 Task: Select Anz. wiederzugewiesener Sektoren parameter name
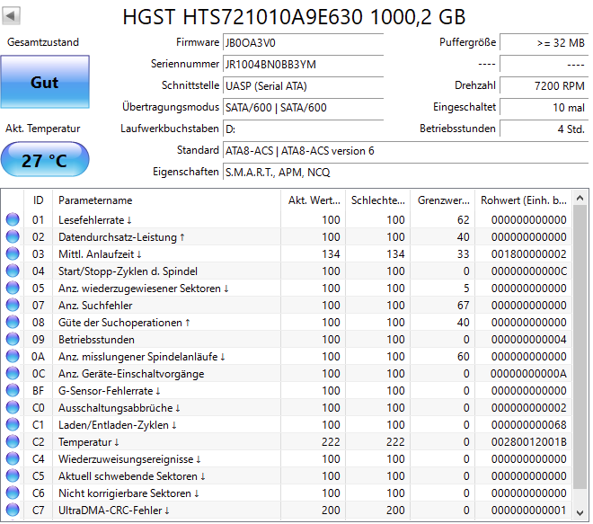[x=144, y=289]
